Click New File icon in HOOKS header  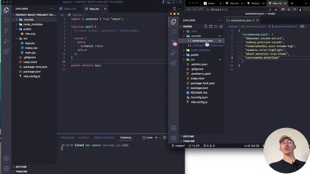205,27
